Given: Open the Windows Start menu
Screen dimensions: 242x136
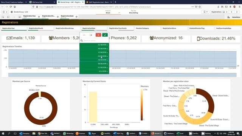Looking at the screenshot, I should [x=3, y=133].
